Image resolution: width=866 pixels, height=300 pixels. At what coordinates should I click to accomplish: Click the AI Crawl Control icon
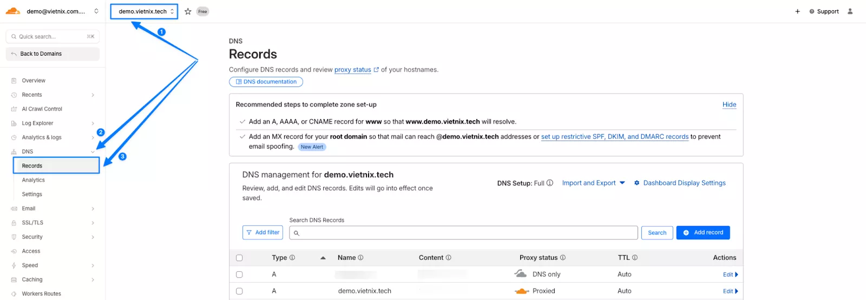coord(14,109)
